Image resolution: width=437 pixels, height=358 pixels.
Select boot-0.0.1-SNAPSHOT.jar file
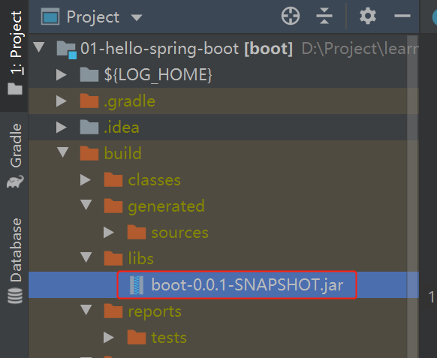pyautogui.click(x=237, y=285)
